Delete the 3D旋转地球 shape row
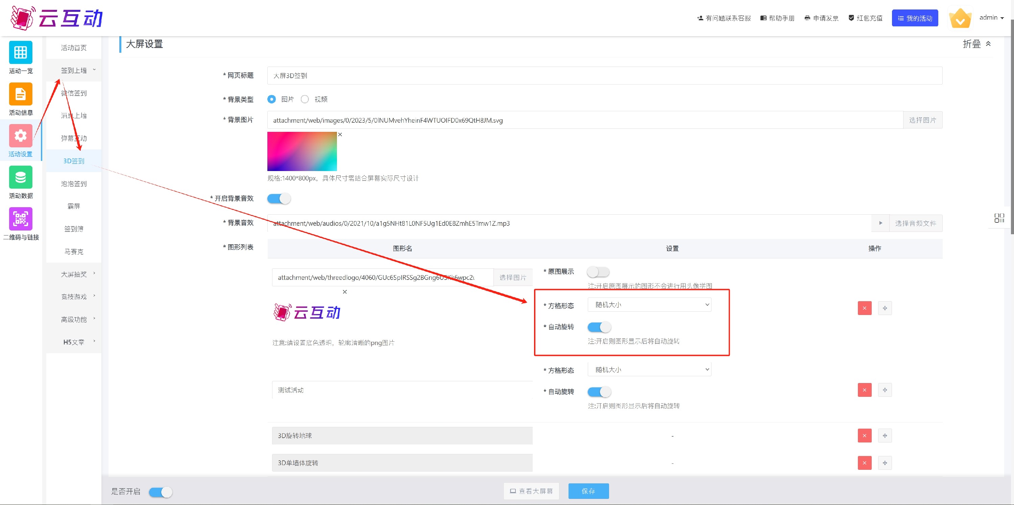Screen dimensions: 1014x505 coord(864,436)
